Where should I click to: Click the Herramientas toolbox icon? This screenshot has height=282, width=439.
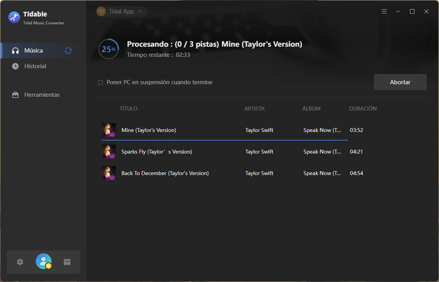click(15, 95)
